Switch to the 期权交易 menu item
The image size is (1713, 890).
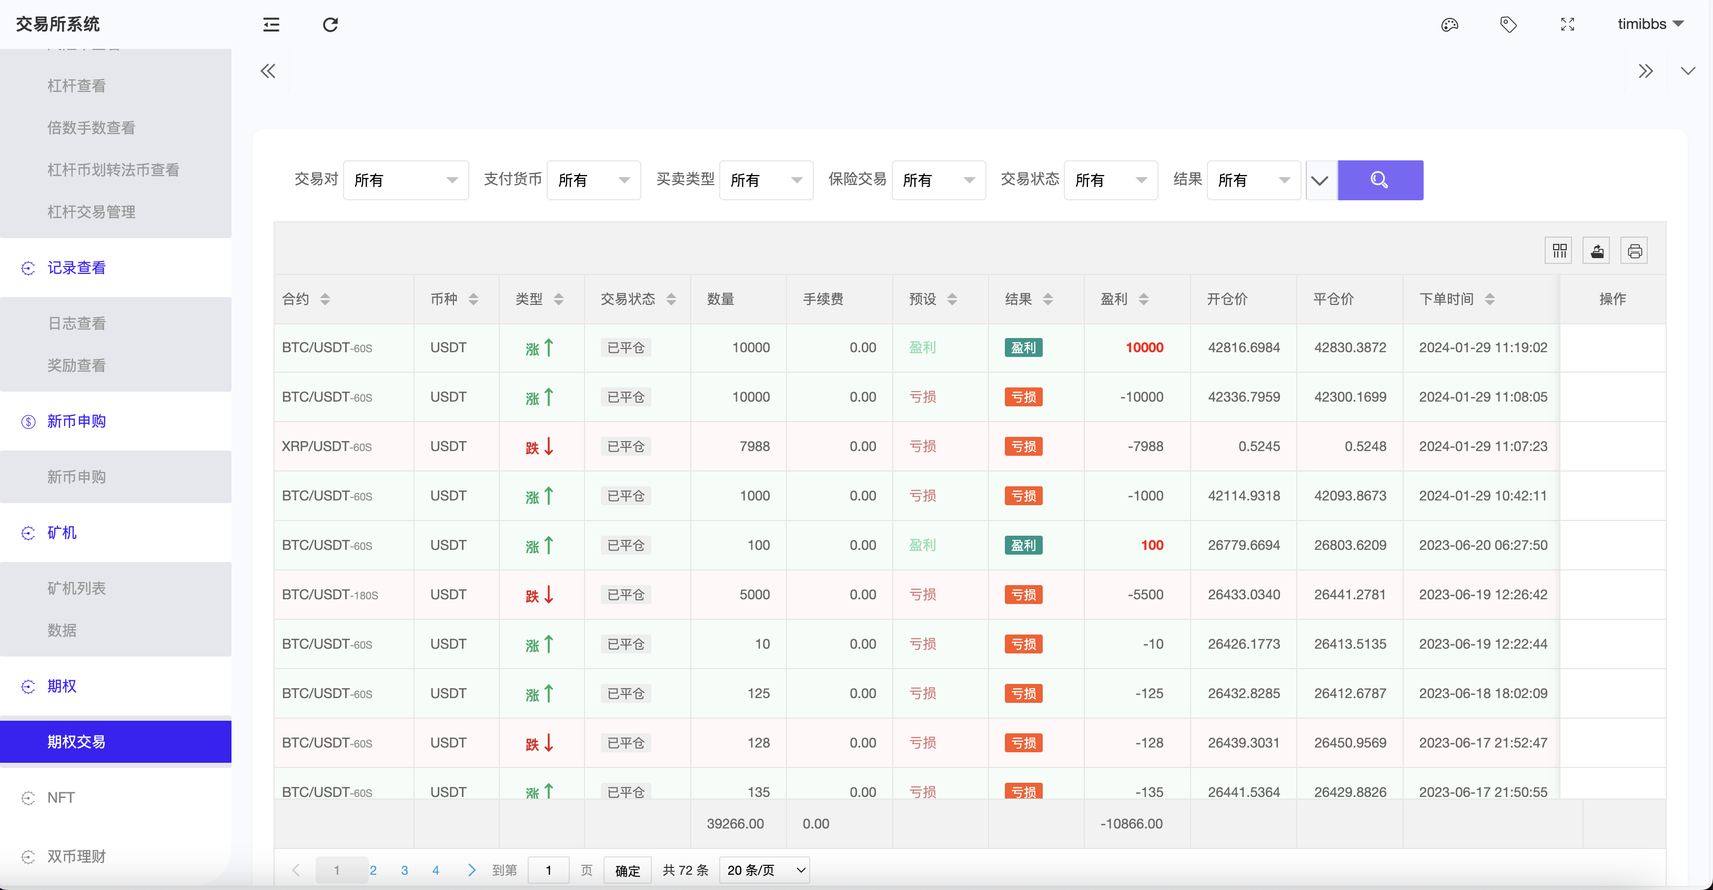coord(76,742)
